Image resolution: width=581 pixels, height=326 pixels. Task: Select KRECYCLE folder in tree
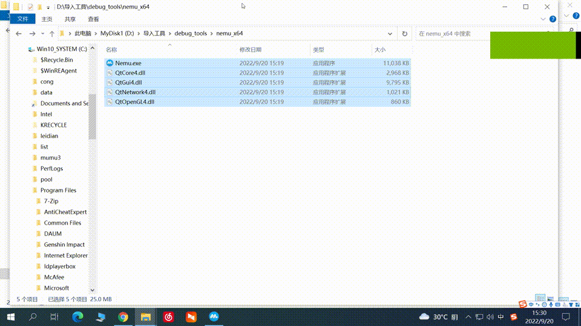53,125
